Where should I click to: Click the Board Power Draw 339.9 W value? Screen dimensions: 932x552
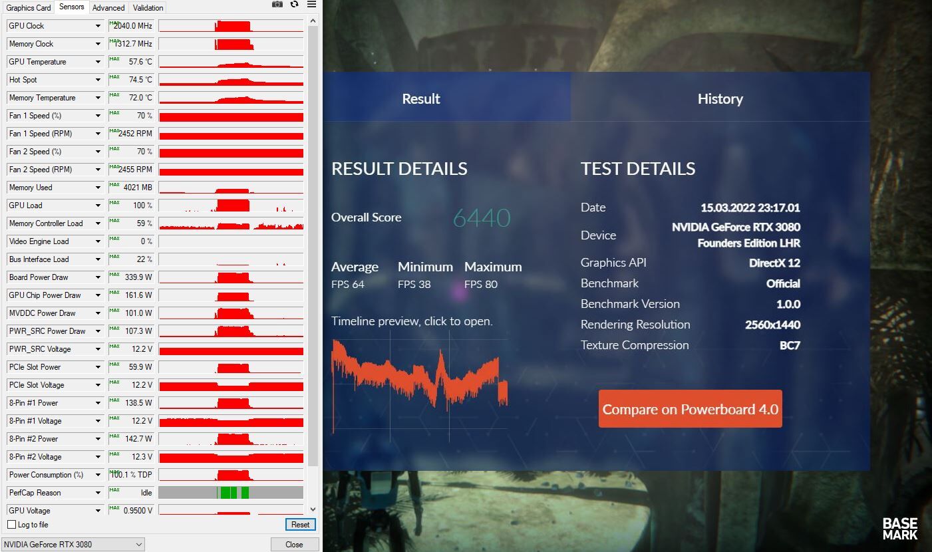pyautogui.click(x=132, y=277)
